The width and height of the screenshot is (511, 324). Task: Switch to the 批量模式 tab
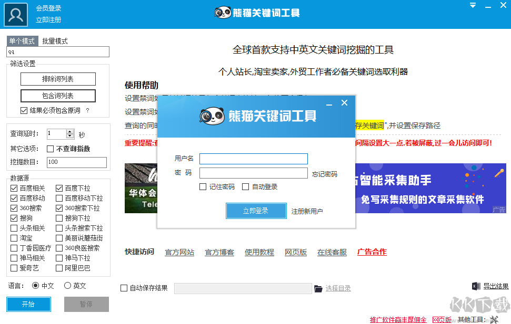(55, 40)
